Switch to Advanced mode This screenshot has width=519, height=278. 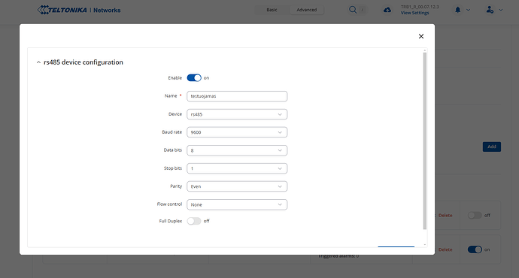(306, 10)
